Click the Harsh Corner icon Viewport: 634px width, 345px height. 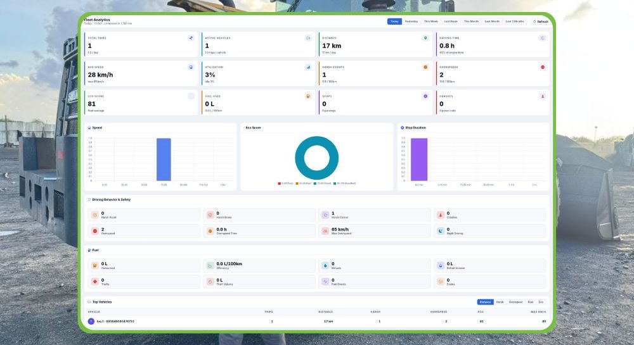coord(325,215)
